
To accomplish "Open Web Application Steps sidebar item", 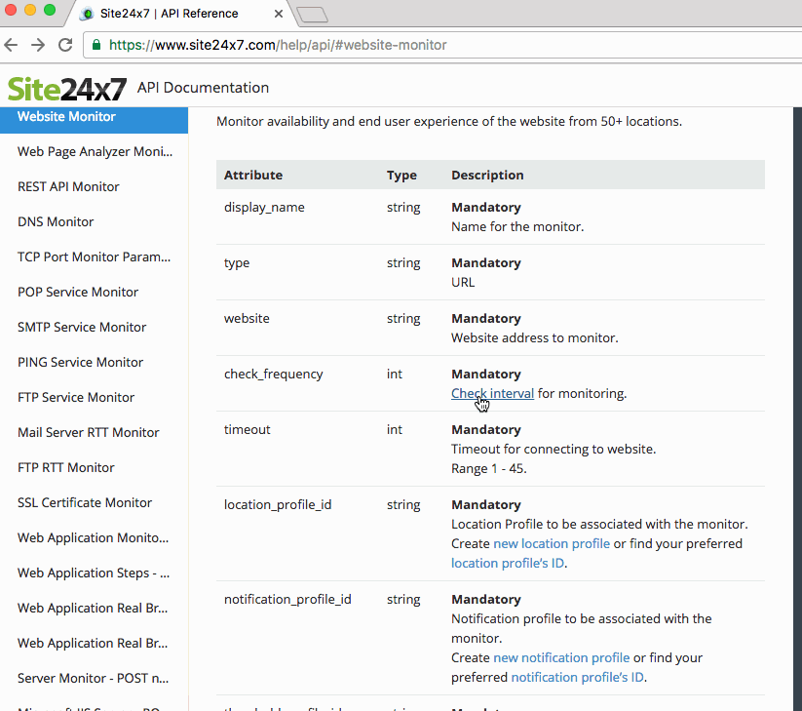I will point(94,573).
